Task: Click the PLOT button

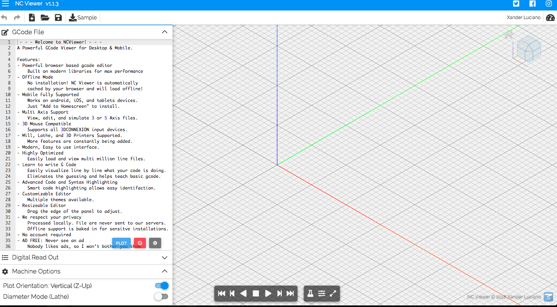Action: [121, 243]
